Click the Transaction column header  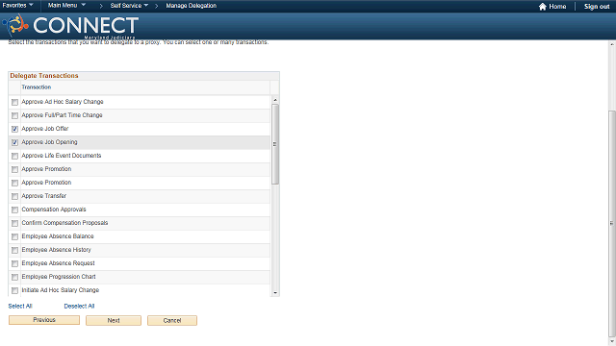[x=37, y=87]
